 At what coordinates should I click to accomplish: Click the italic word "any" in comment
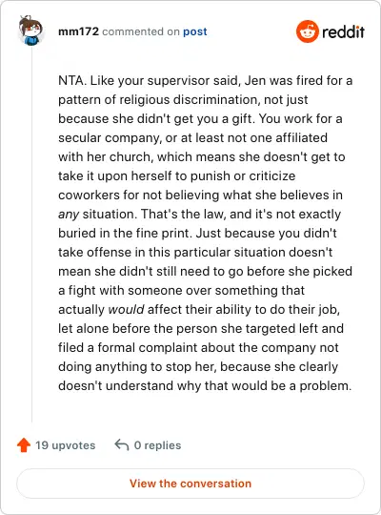(x=69, y=215)
